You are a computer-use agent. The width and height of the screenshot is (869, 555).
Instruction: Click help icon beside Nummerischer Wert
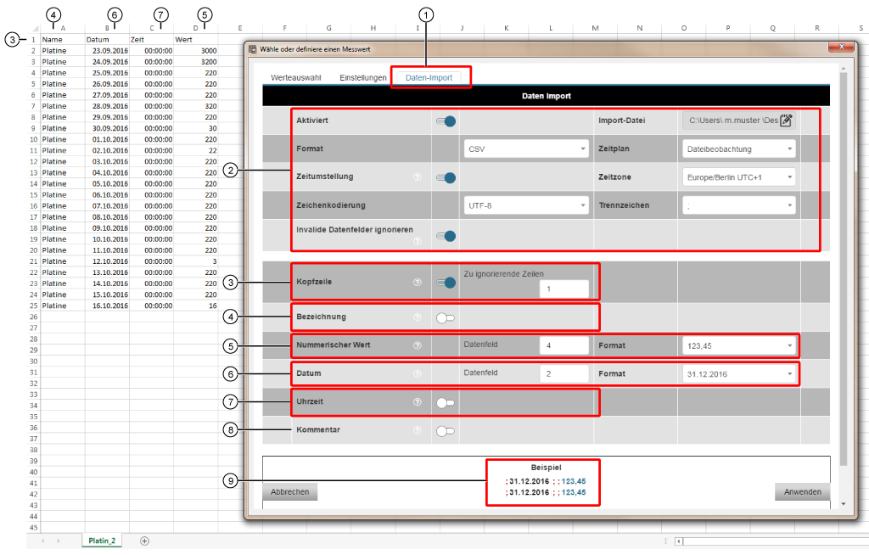(x=417, y=345)
